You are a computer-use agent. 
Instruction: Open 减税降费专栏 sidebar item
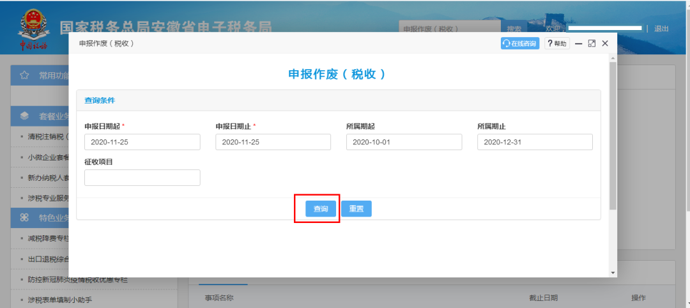click(49, 238)
